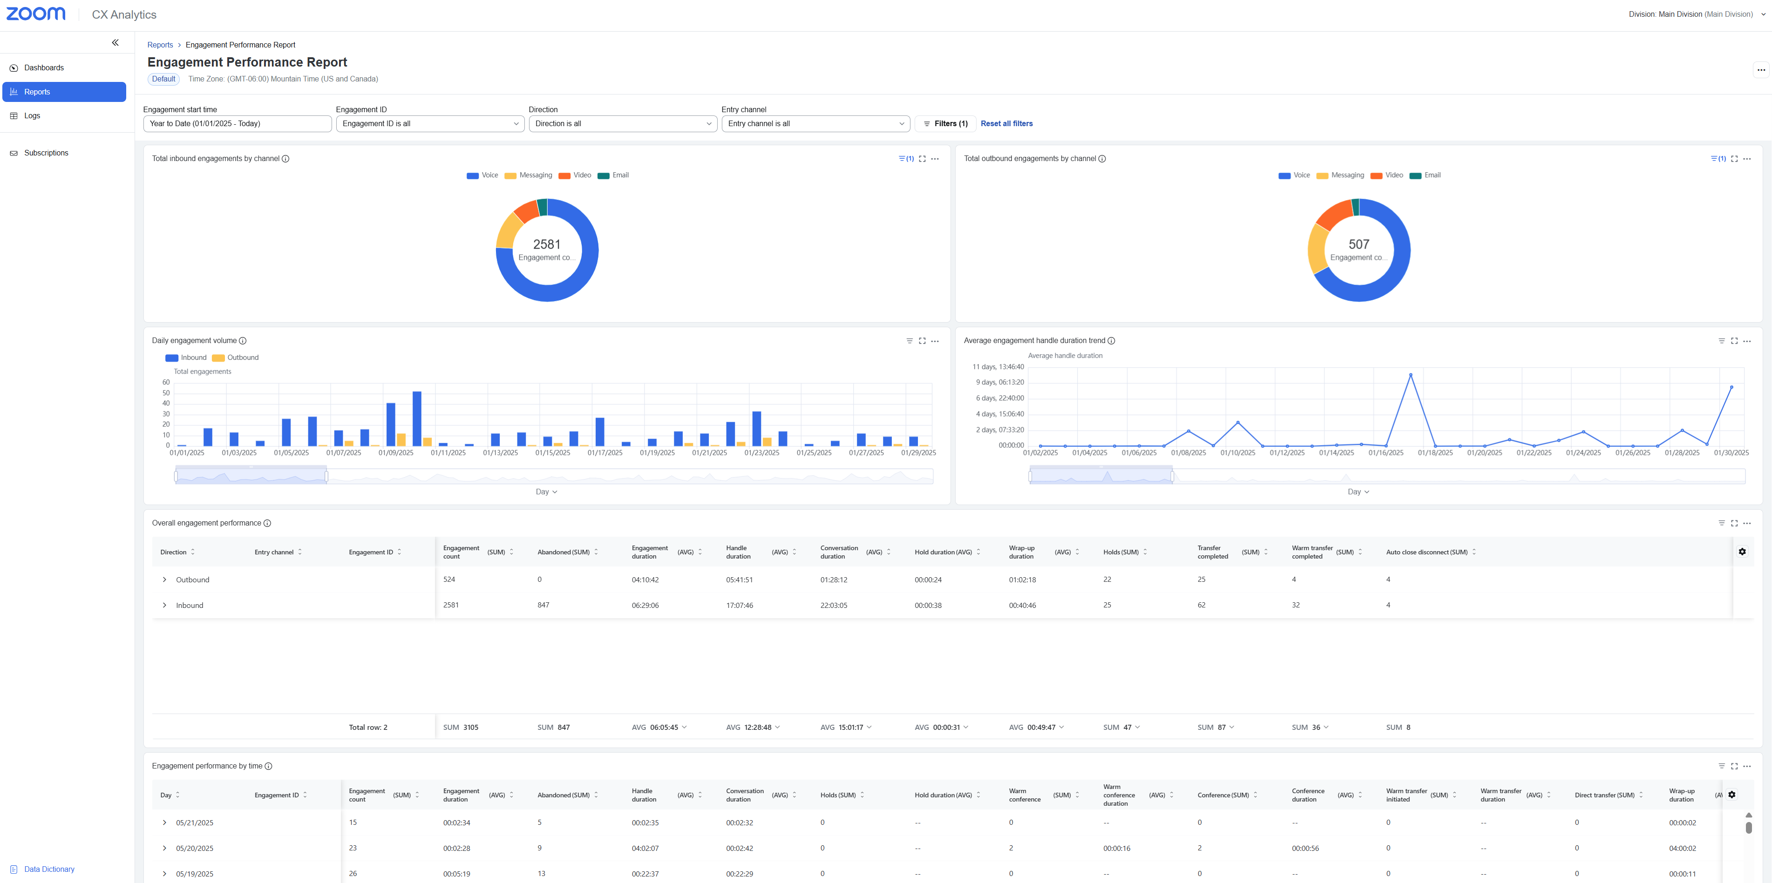The image size is (1772, 883).
Task: Show info for Total inbound engagements by channel
Action: pos(285,159)
